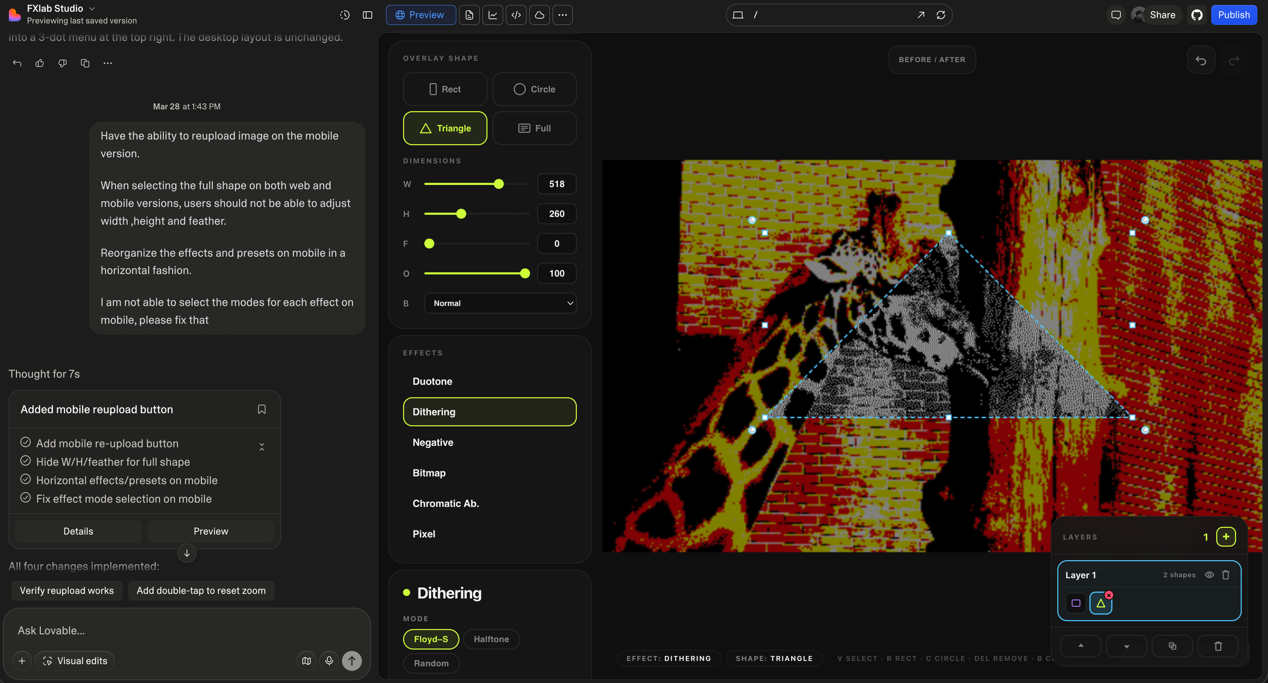Click the opacity slider handle

[525, 274]
